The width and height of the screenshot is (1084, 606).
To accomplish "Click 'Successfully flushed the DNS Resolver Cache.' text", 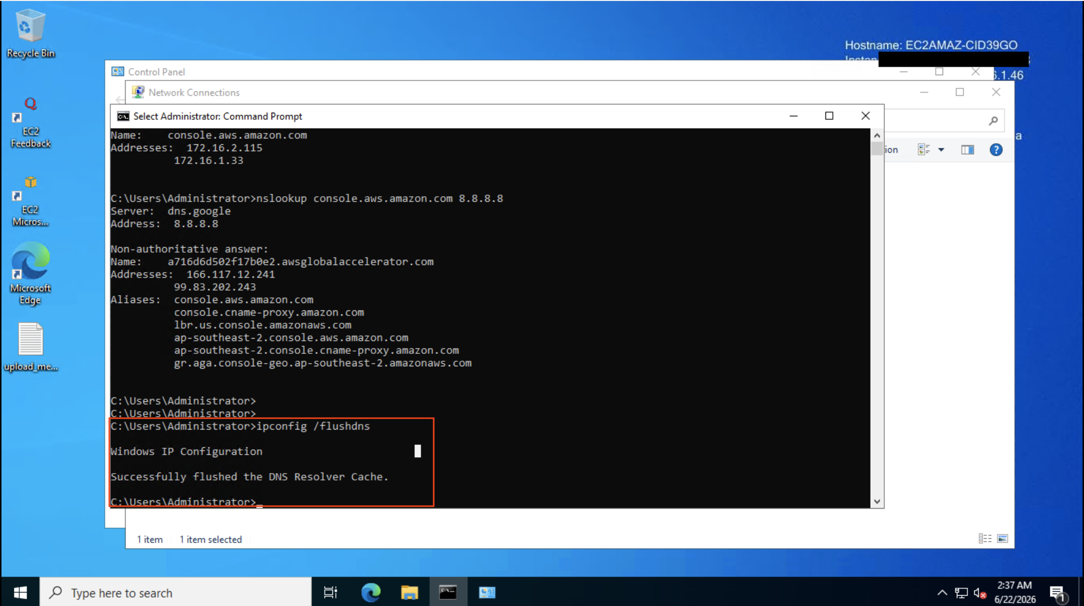I will coord(249,476).
